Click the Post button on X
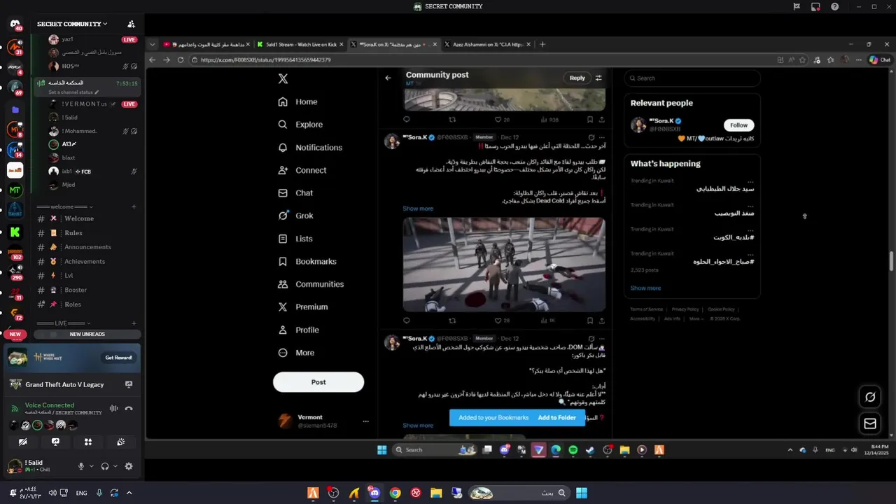This screenshot has height=504, width=896. (318, 382)
